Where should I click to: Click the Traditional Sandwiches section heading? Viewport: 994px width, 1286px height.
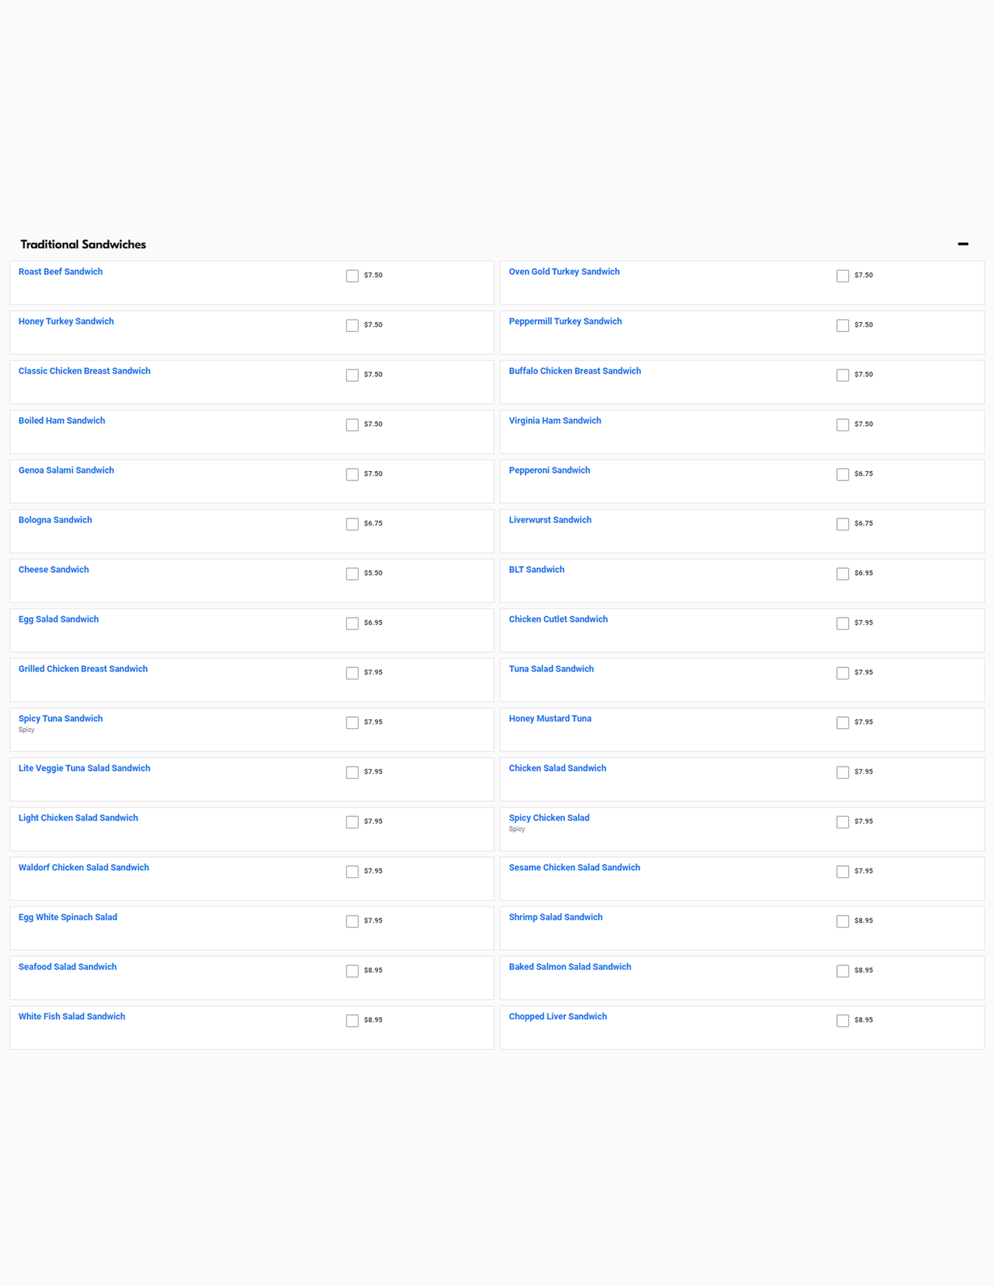pos(83,244)
